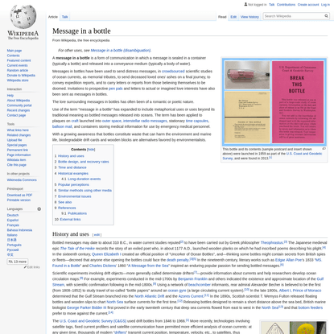Open the Languages settings gear icon
The image size is (334, 334).
(x=39, y=209)
